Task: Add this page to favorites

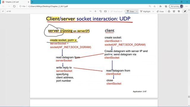Action: (x=154, y=6)
